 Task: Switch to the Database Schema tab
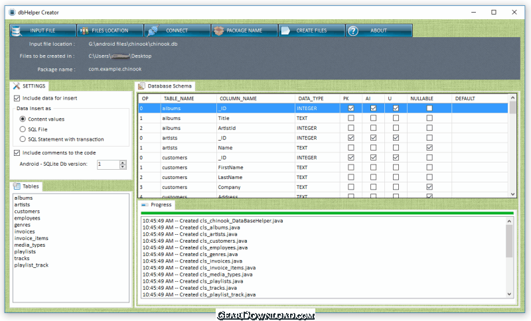tap(165, 86)
